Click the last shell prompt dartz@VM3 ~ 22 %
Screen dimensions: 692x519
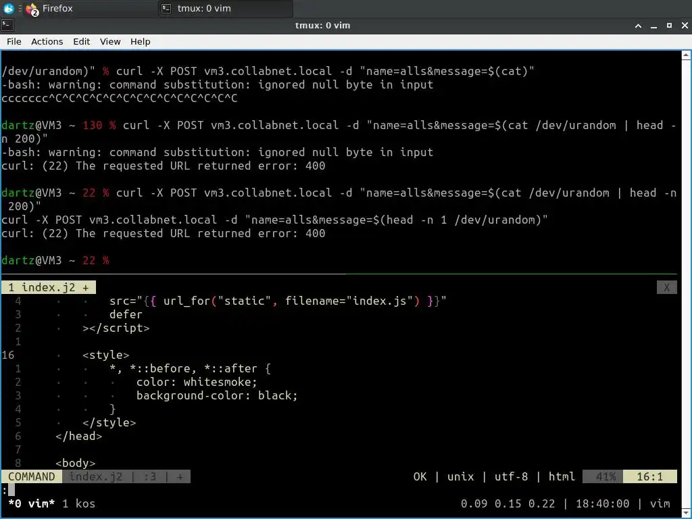[x=55, y=260]
